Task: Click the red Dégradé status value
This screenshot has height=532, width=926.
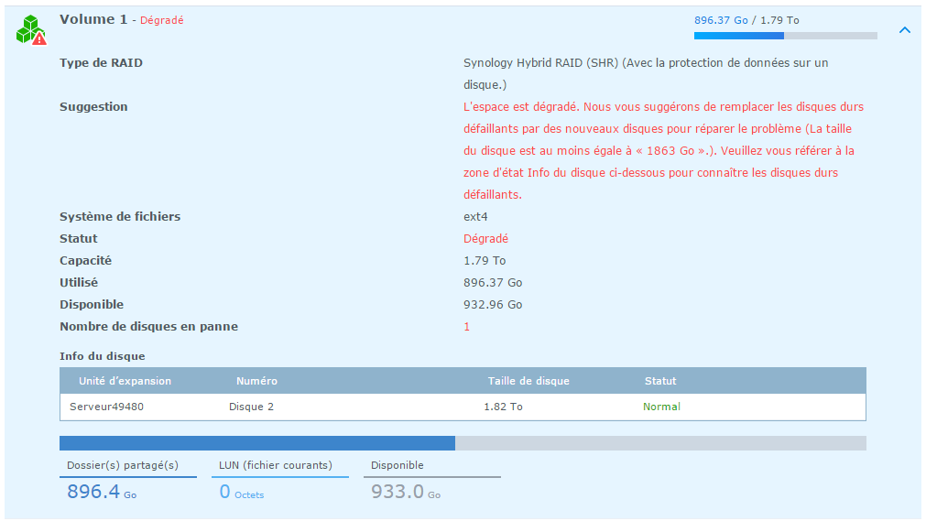Action: (485, 239)
